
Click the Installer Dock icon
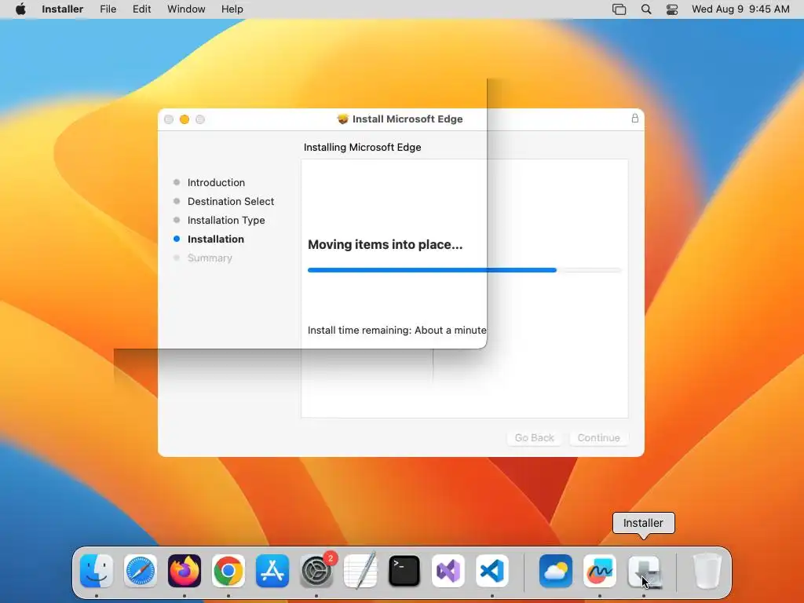pos(644,571)
